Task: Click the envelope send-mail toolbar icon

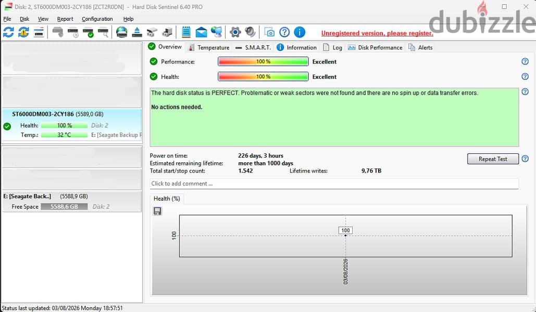Action: [x=201, y=32]
